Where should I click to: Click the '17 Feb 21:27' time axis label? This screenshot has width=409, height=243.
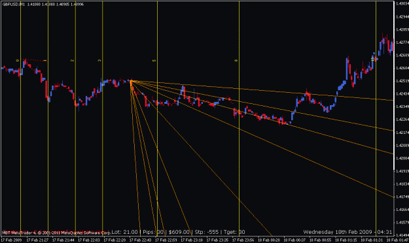pos(37,240)
